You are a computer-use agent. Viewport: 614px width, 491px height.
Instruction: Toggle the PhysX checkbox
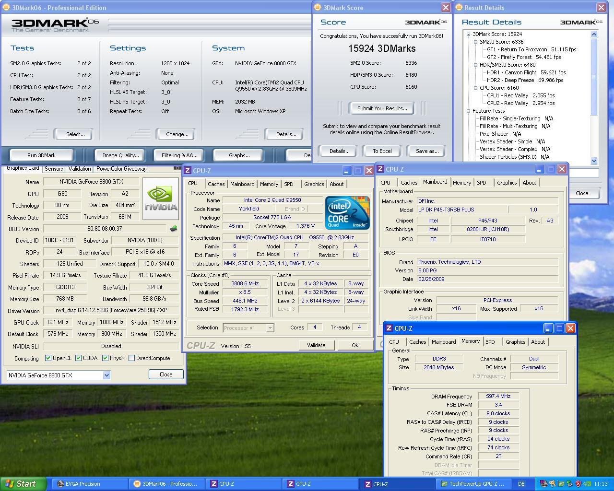(105, 358)
